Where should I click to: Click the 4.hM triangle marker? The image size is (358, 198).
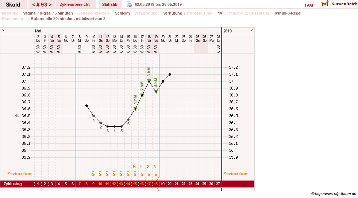(156, 92)
